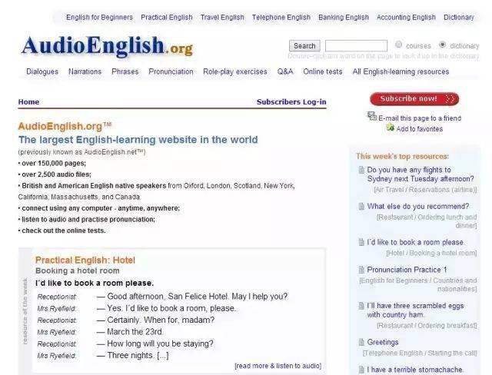
Task: Open Pronunciation Practice 1 link
Action: pyautogui.click(x=407, y=270)
